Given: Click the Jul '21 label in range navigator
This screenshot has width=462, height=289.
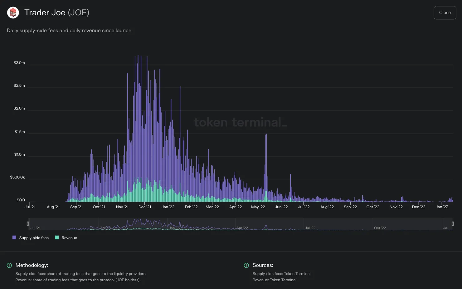Looking at the screenshot, I should (x=35, y=228).
